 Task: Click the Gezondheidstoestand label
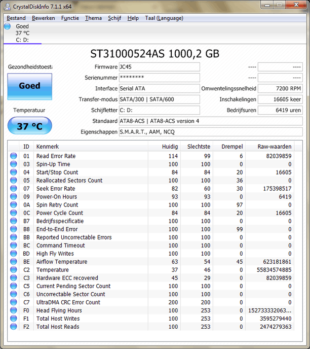click(30, 67)
